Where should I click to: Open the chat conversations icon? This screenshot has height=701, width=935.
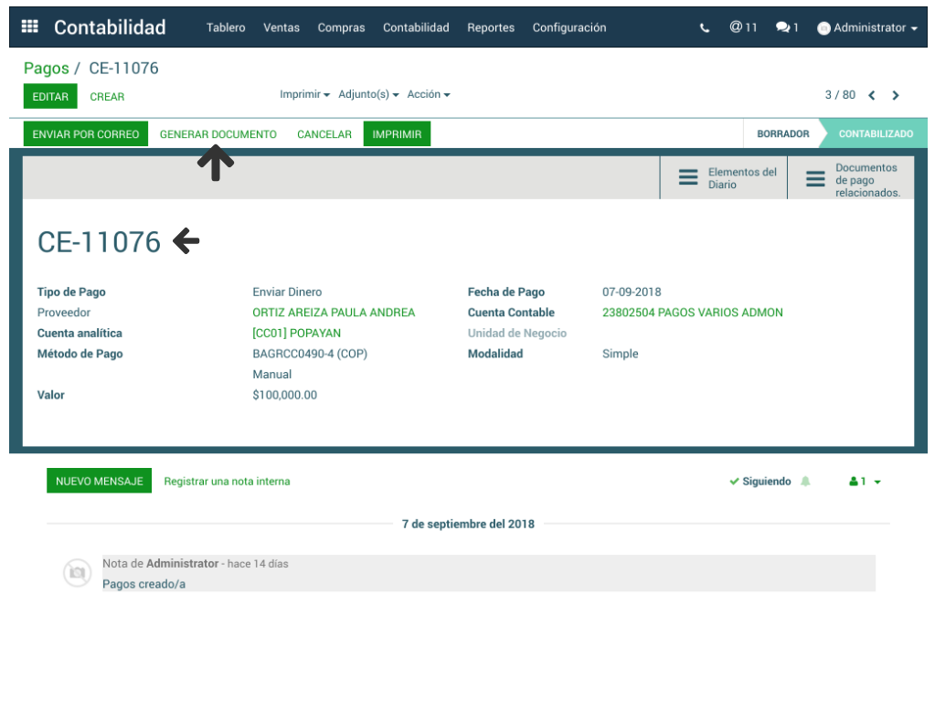click(786, 27)
